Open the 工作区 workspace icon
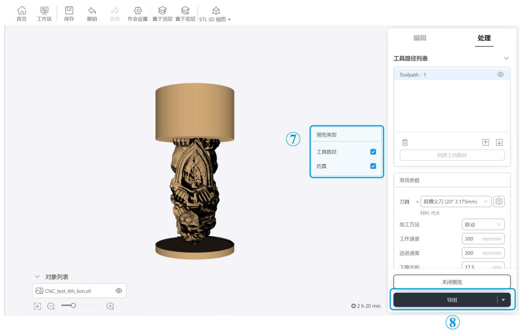This screenshot has width=523, height=333. tap(44, 14)
